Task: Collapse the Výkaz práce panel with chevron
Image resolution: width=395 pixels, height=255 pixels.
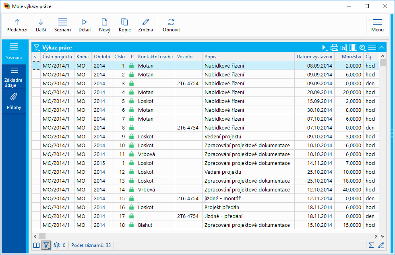Action: point(382,47)
